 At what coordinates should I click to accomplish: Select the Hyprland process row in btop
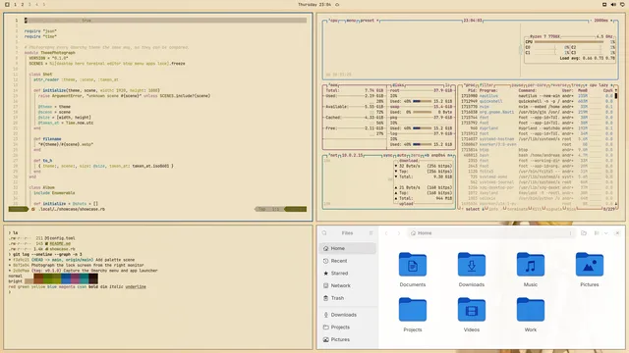pyautogui.click(x=537, y=128)
